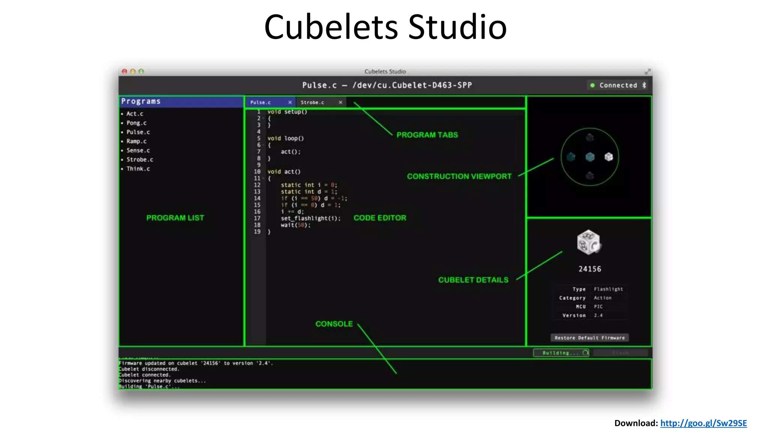Viewport: 768px width, 432px height.
Task: Collapse the code fold at line 6
Action: click(264, 145)
